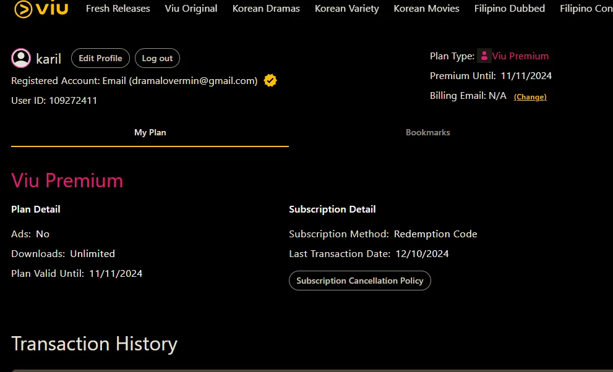Browse Korean Movies
The image size is (613, 372).
pyautogui.click(x=426, y=8)
